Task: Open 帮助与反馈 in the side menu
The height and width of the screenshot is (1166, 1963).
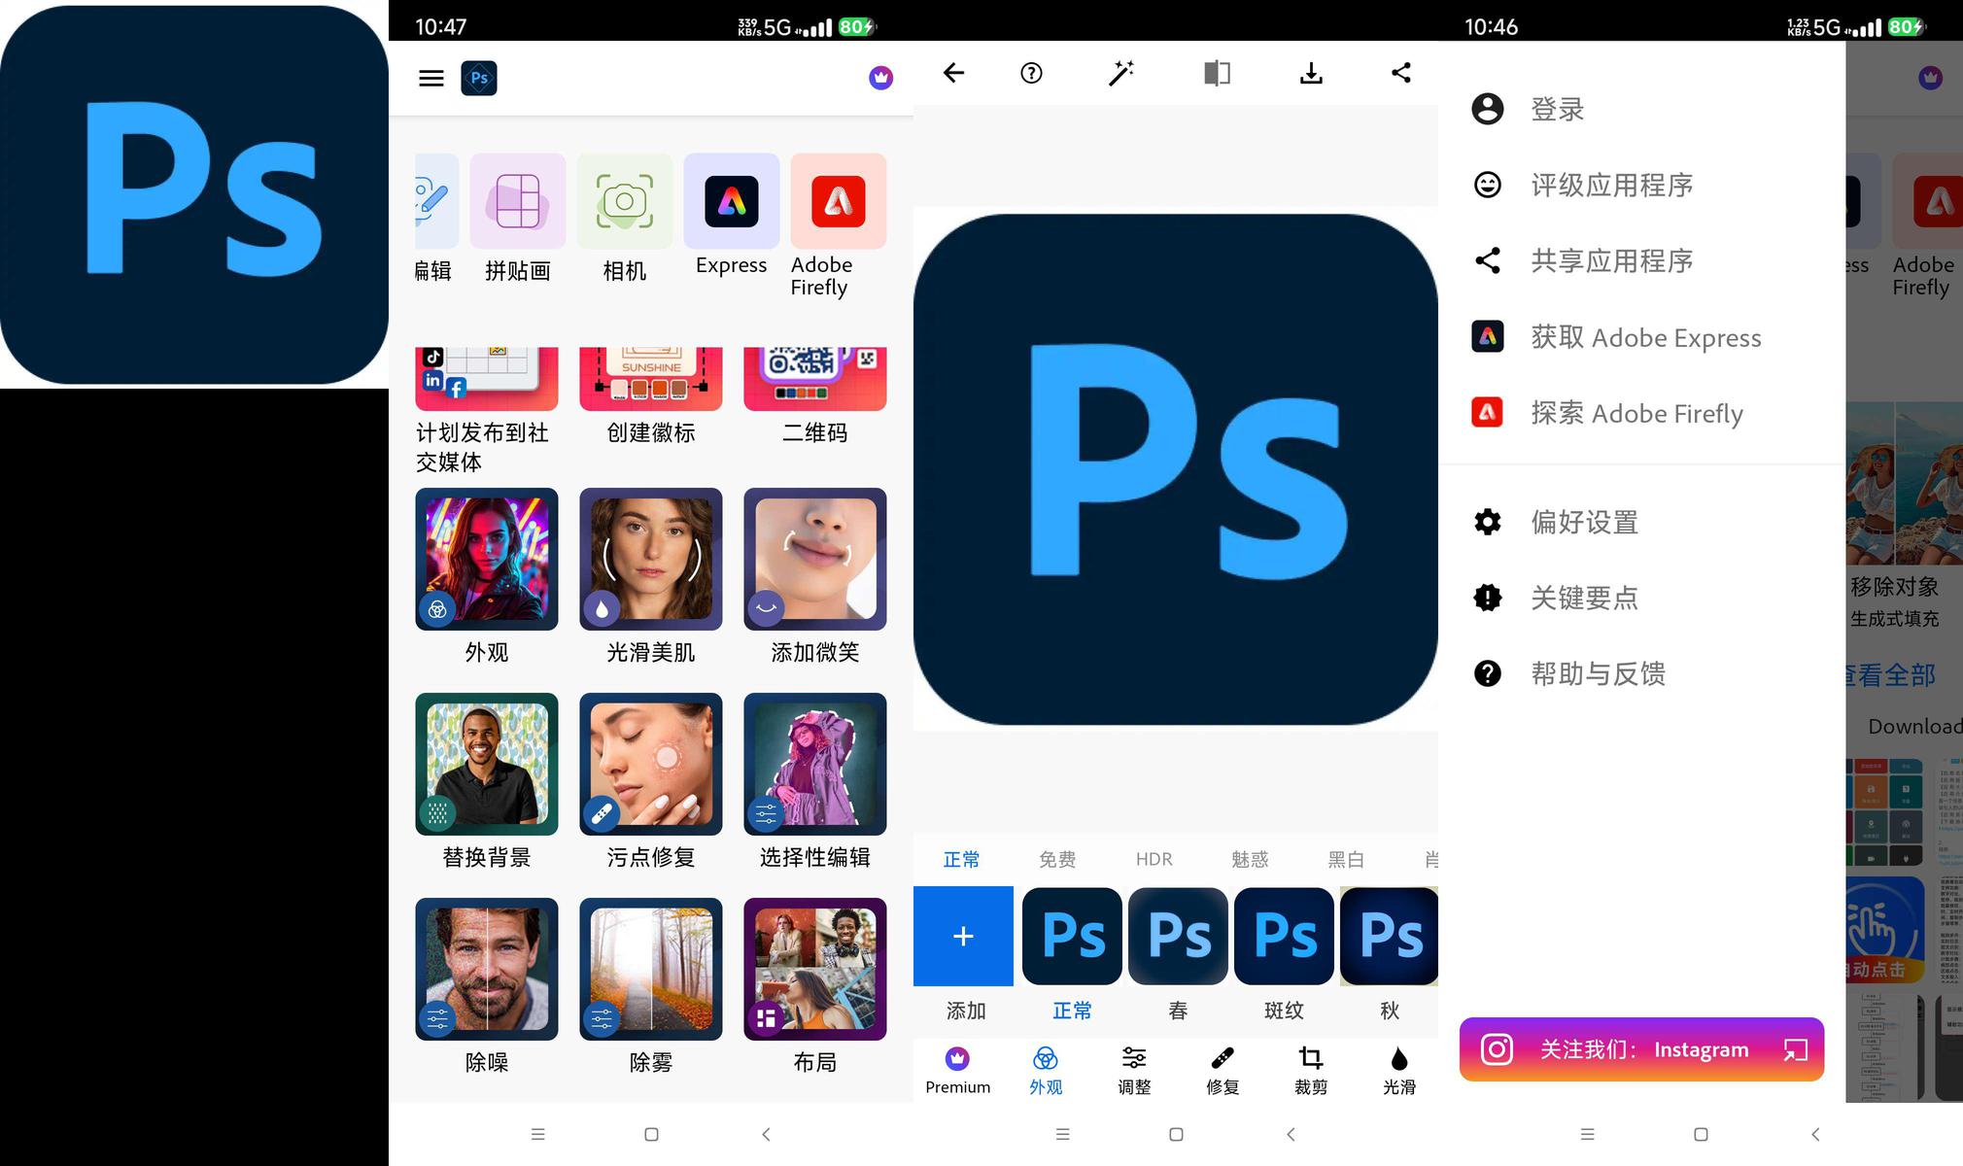Action: tap(1642, 673)
